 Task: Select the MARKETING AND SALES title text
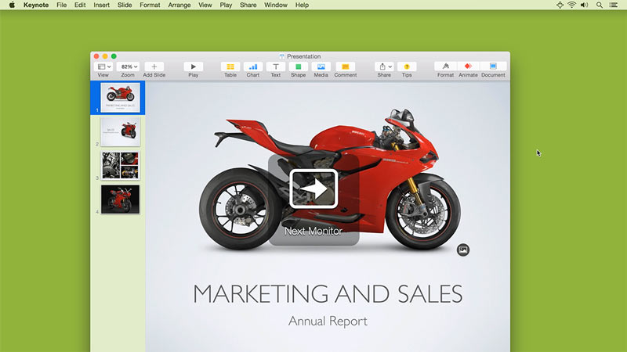point(328,294)
